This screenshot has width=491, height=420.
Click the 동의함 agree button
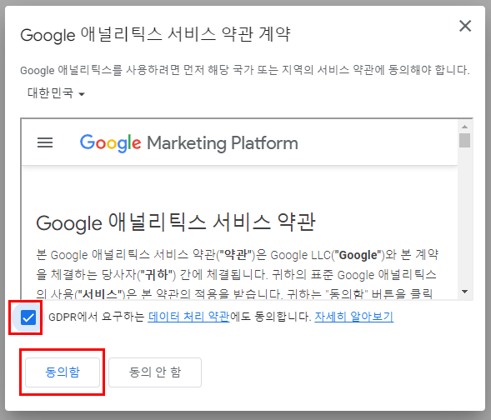(63, 372)
